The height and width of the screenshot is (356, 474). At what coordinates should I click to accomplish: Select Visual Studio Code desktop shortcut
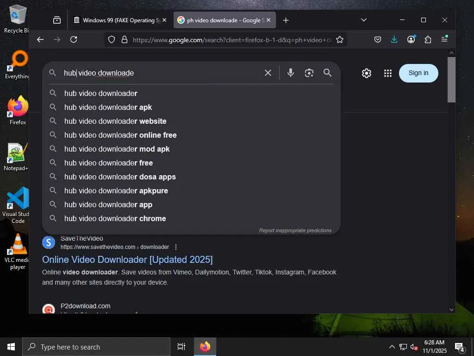point(16,205)
